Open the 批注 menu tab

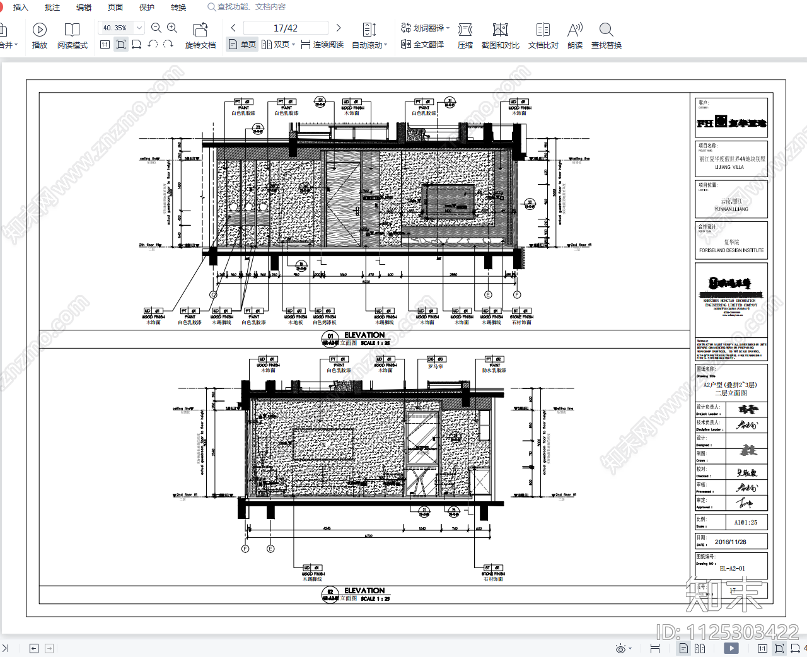(x=52, y=8)
